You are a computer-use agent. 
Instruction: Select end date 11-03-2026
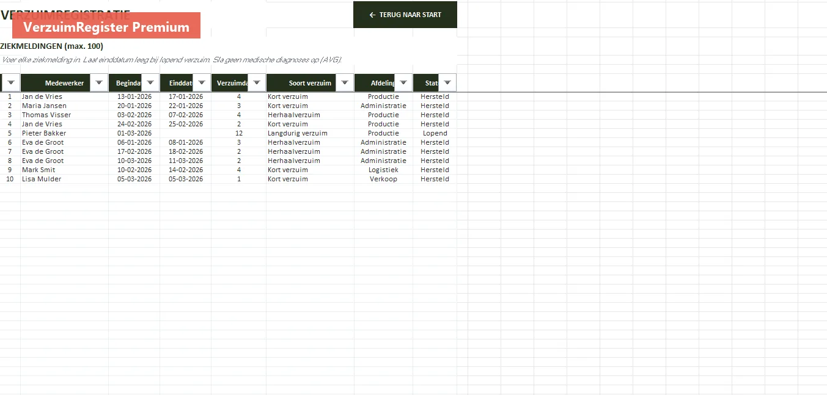186,161
